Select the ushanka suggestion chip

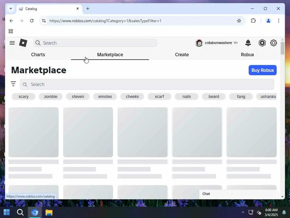click(x=266, y=97)
